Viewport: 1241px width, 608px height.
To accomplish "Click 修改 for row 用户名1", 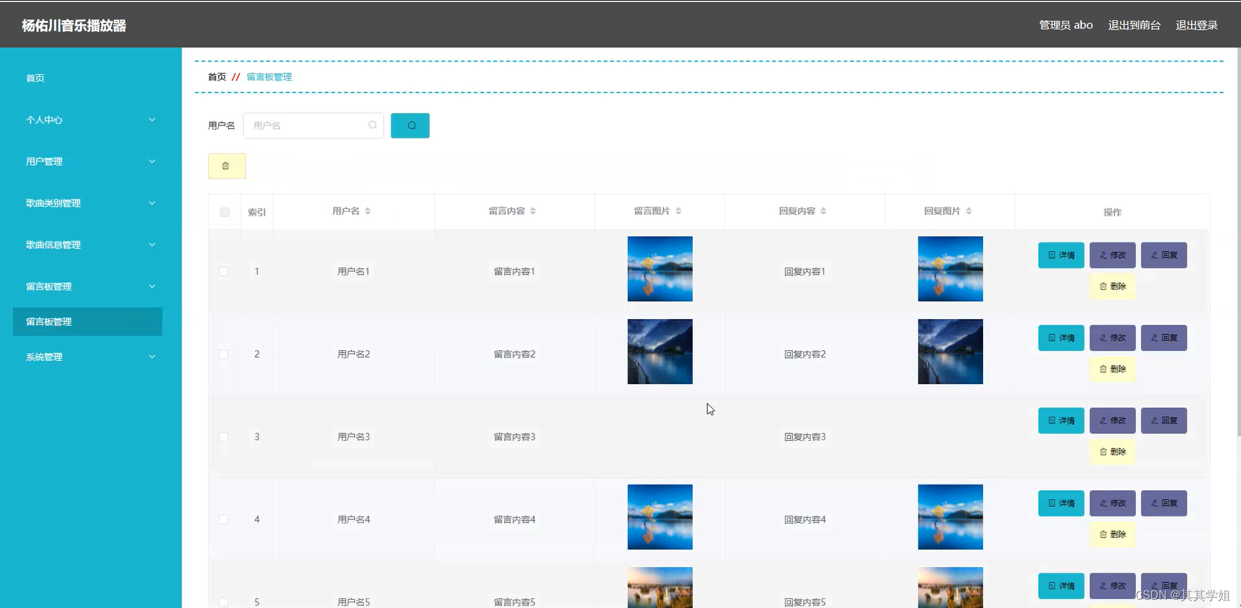I will pyautogui.click(x=1113, y=255).
